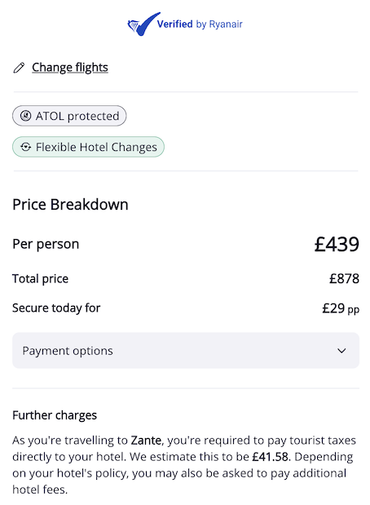Viewport: 370px width, 505px height.
Task: Click the bold Zante destination text
Action: pyautogui.click(x=146, y=440)
